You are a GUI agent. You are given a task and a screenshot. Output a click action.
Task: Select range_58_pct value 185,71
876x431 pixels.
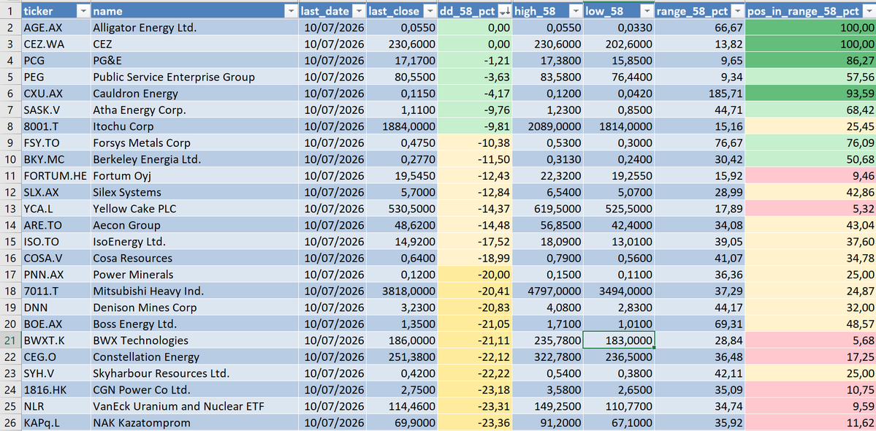point(699,94)
